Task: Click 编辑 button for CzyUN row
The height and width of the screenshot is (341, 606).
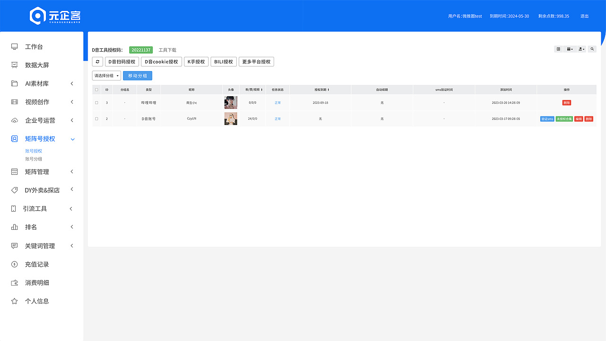Action: (x=579, y=119)
